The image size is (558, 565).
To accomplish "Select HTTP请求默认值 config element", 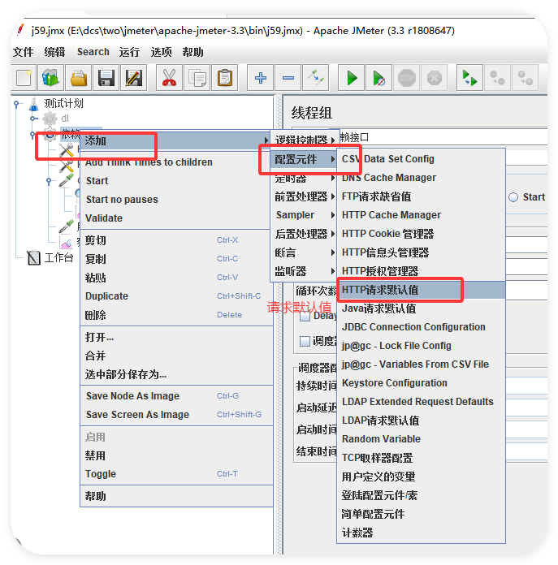I will 421,290.
